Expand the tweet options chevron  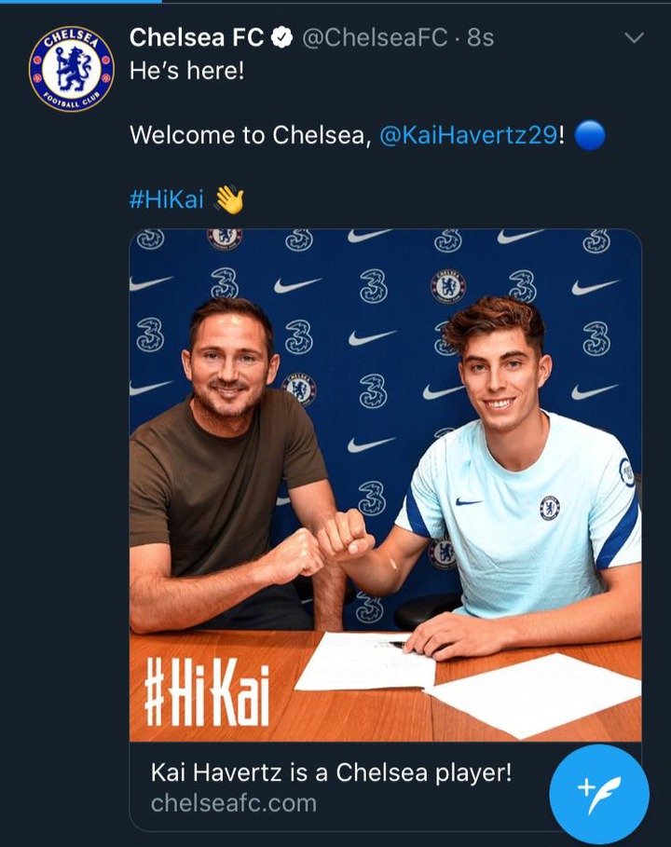click(x=634, y=38)
